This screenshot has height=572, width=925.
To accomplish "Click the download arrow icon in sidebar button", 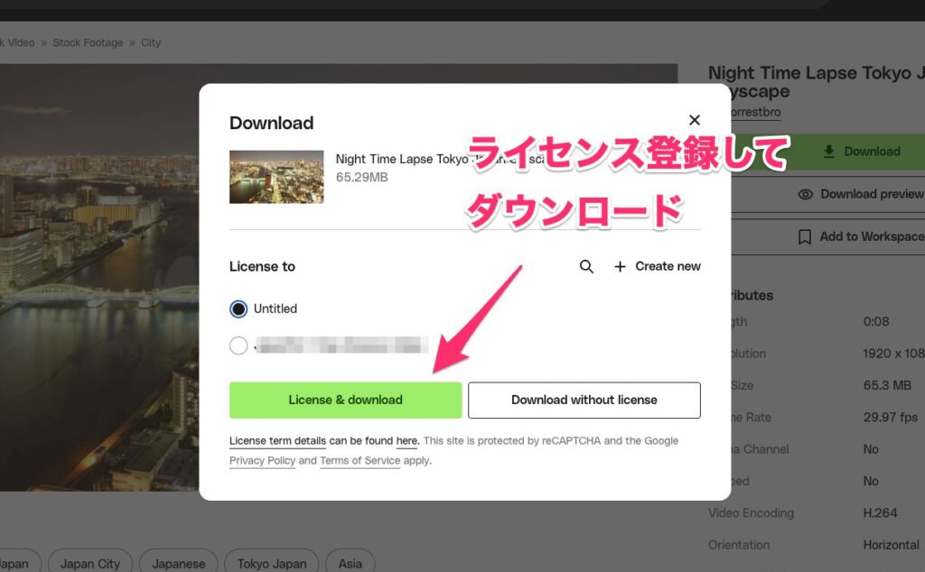I will tap(829, 152).
